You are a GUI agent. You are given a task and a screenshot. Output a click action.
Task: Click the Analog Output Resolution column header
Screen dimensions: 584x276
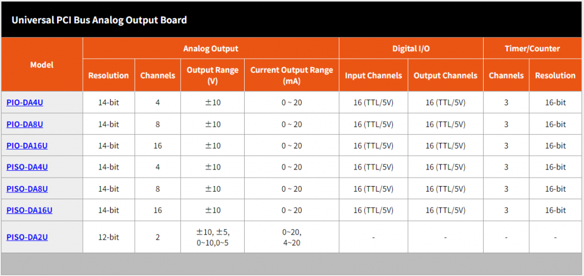pyautogui.click(x=108, y=76)
